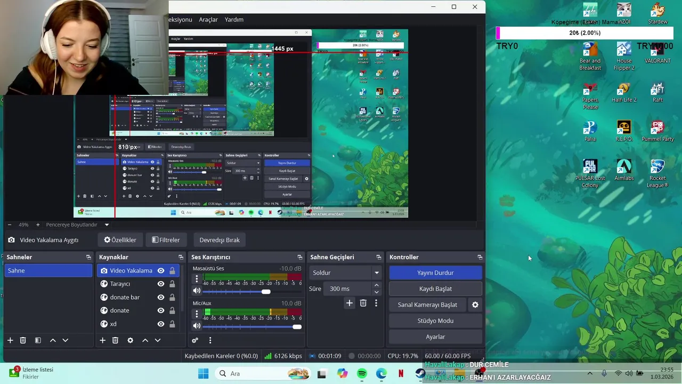The width and height of the screenshot is (682, 384).
Task: Open Masaüstü Ses options three-dot menu
Action: (x=197, y=278)
